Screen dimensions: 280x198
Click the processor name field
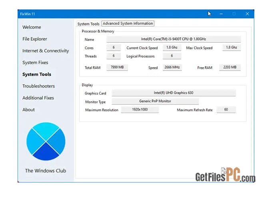coord(174,39)
